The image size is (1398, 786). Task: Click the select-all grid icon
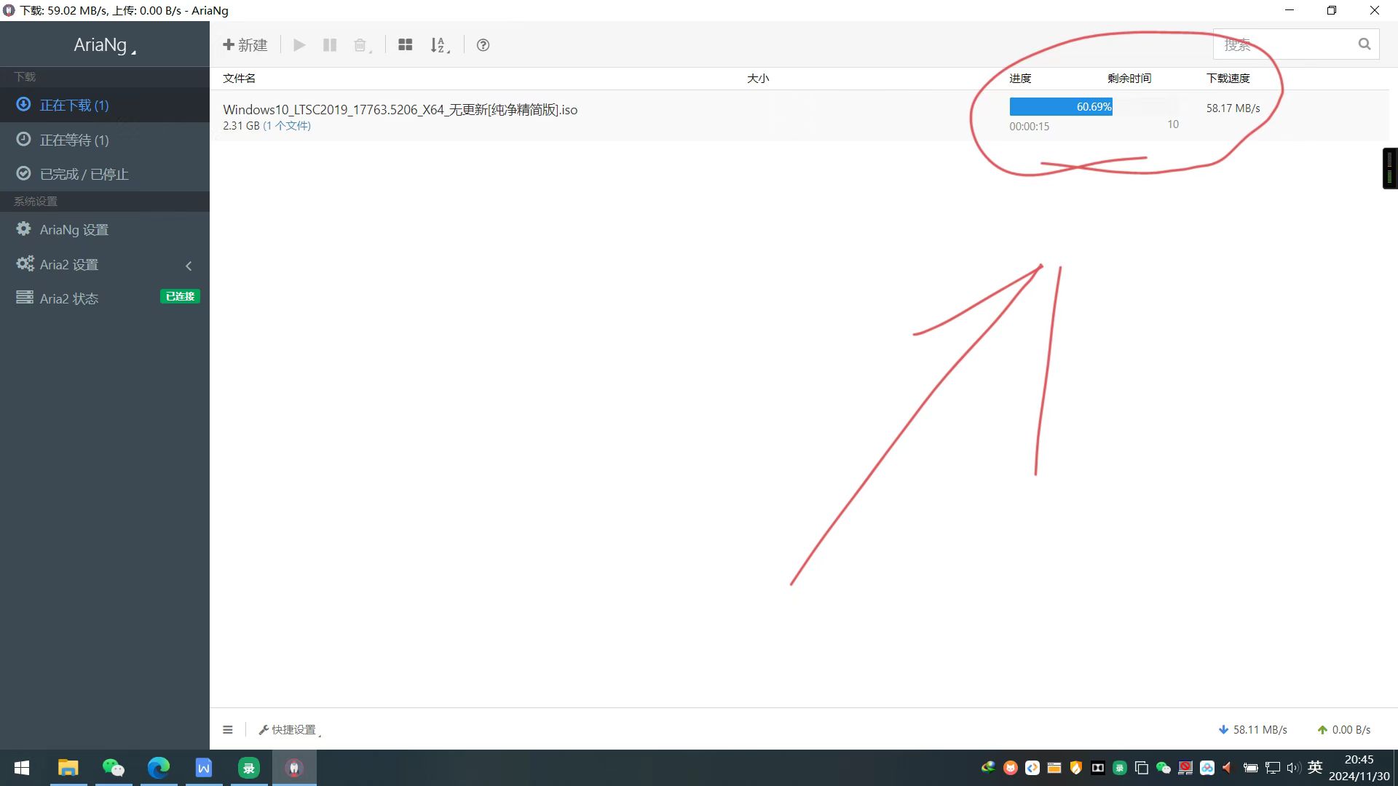pos(406,45)
